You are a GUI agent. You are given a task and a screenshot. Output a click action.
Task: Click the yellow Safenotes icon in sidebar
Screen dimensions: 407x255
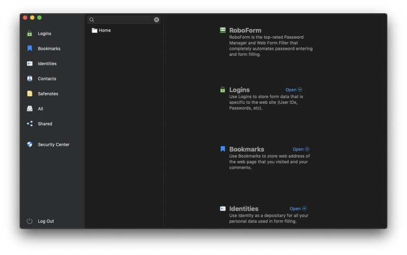point(30,94)
